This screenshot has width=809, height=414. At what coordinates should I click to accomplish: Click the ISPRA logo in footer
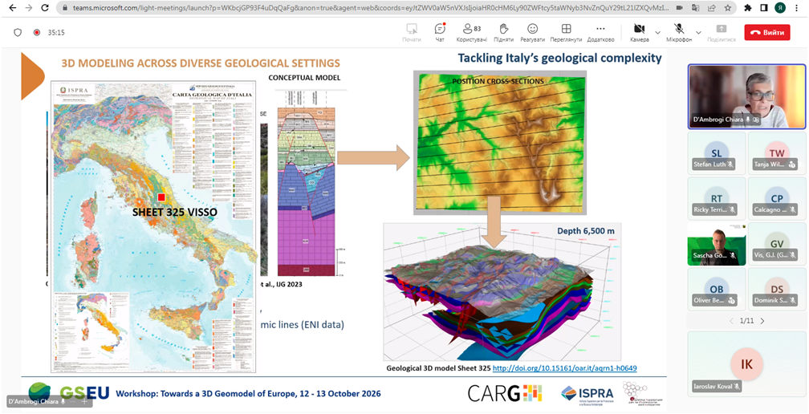pos(587,393)
